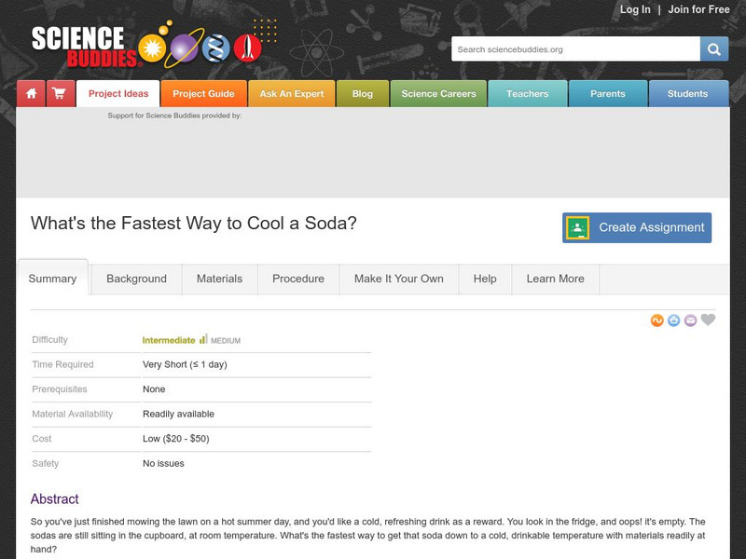Click the blue print icon
The height and width of the screenshot is (559, 746).
pos(673,320)
